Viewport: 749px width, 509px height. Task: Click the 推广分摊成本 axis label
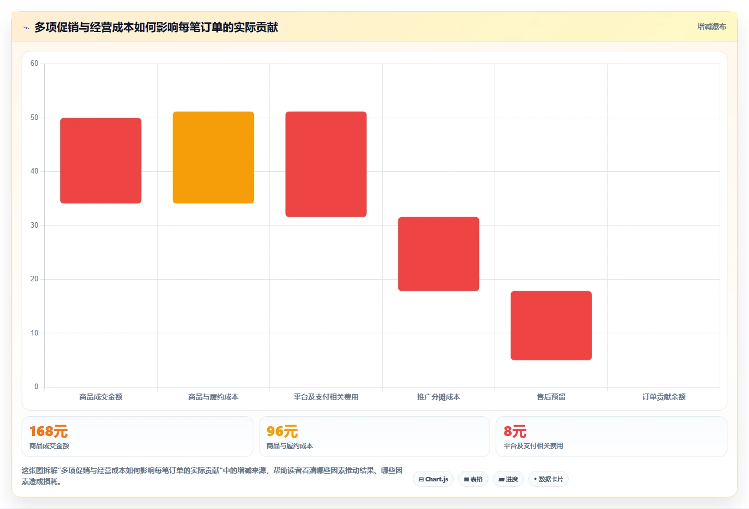coord(439,397)
